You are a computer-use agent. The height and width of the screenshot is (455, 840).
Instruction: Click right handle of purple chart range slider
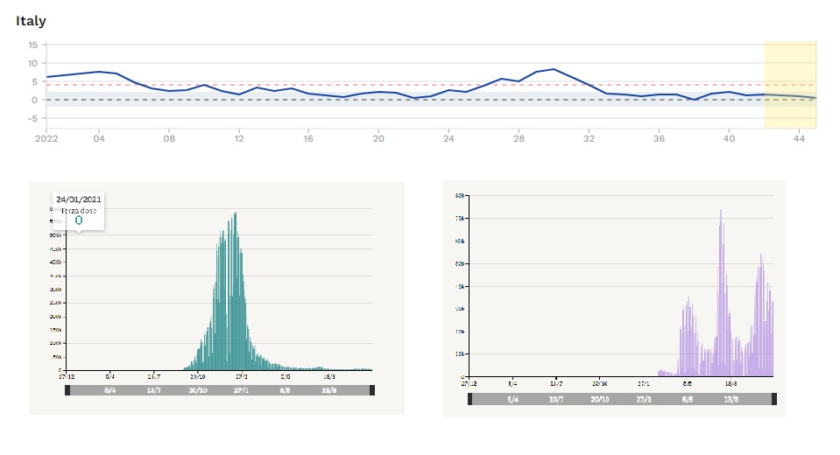click(x=774, y=399)
